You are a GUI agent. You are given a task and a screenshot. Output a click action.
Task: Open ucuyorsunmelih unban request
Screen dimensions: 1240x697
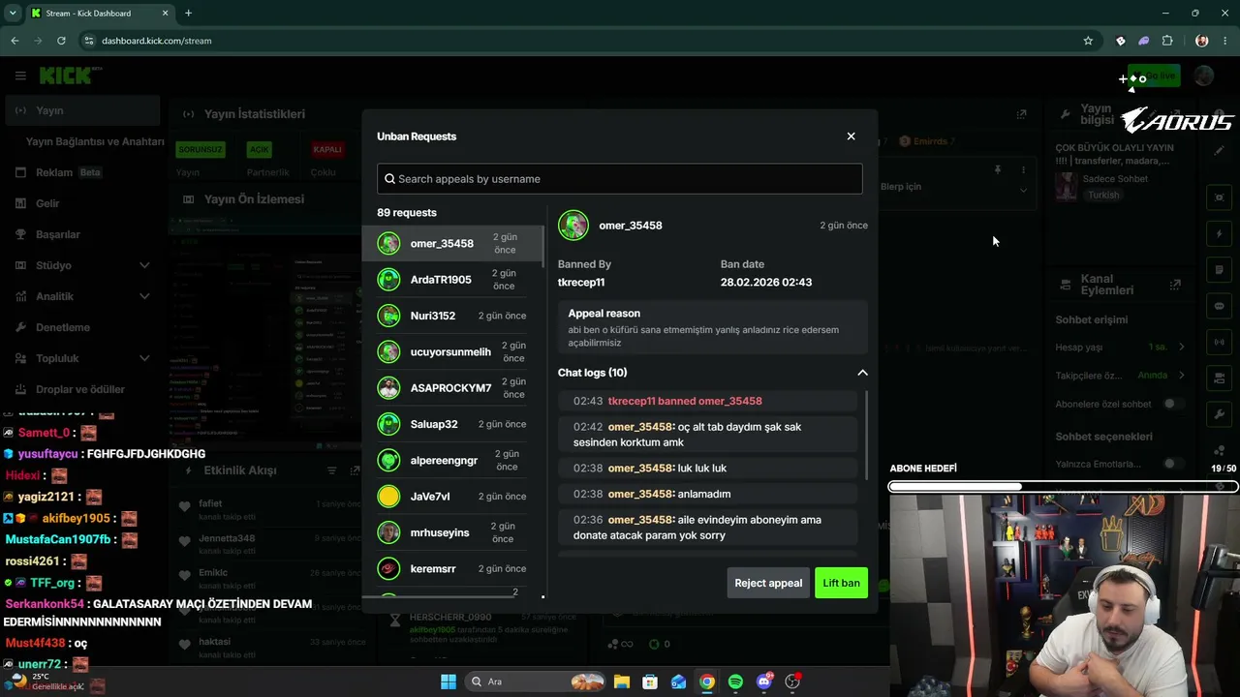453,351
